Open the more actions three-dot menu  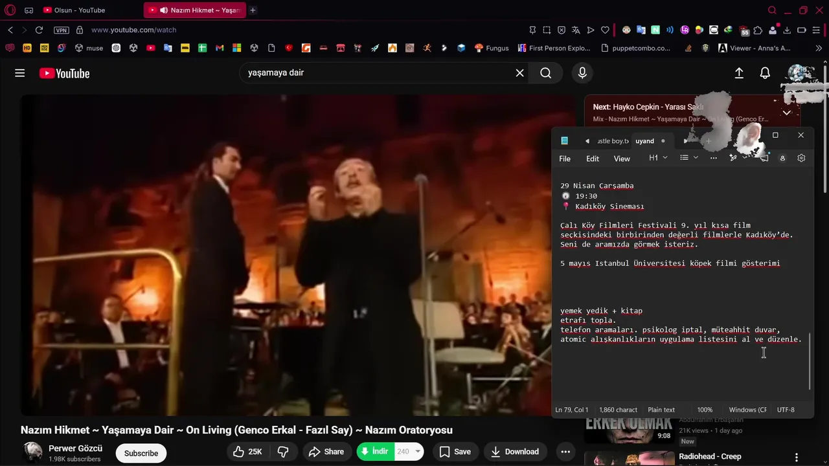565,452
